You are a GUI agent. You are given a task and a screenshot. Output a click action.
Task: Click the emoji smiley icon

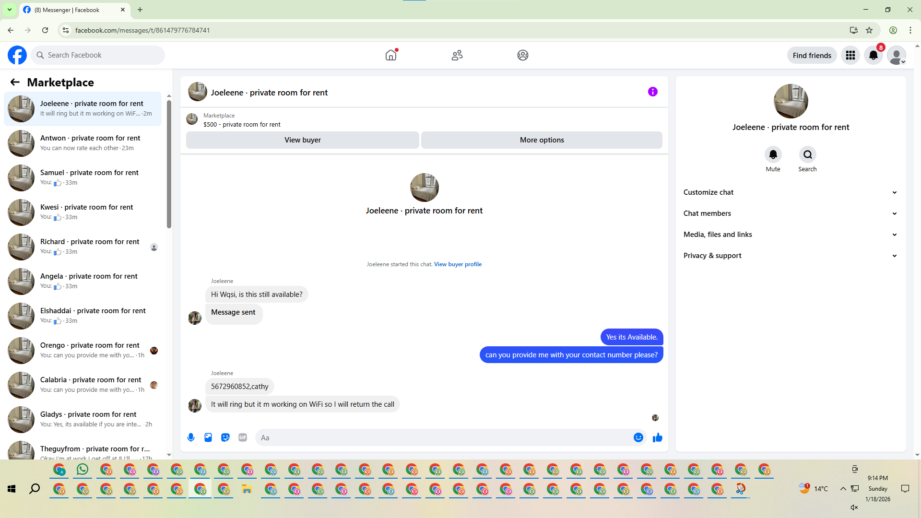coord(638,437)
